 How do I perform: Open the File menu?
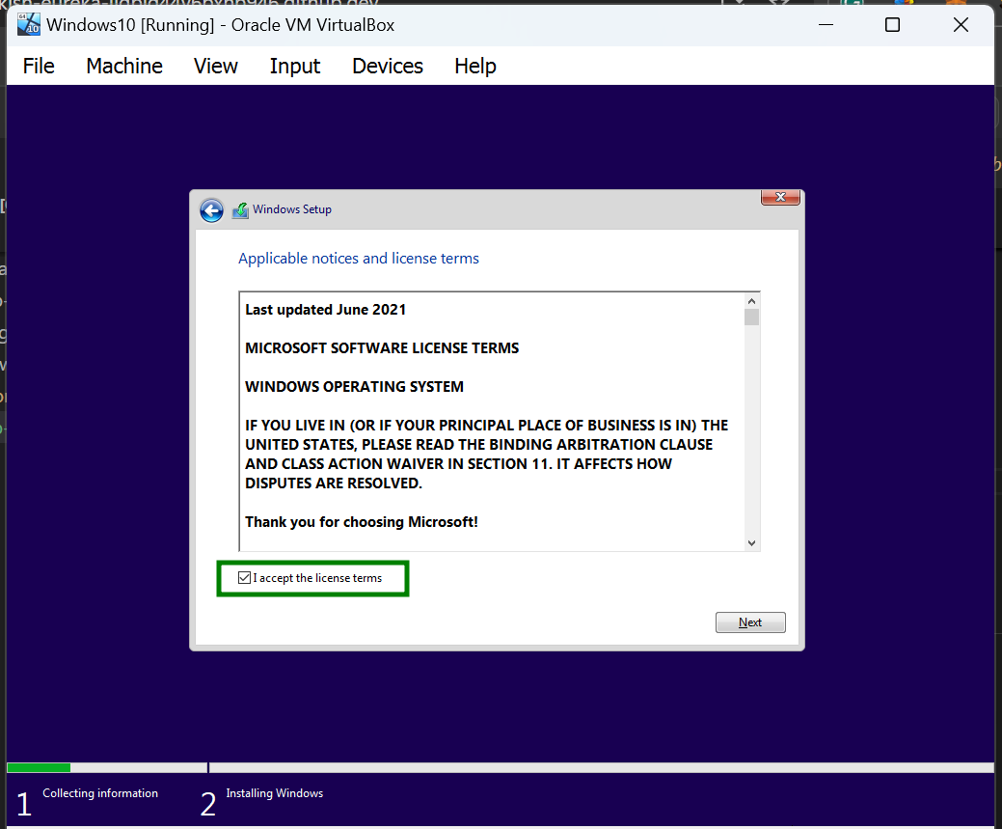(x=39, y=66)
